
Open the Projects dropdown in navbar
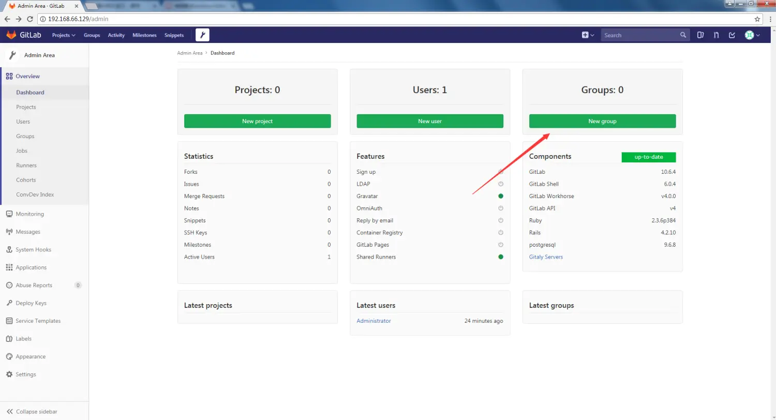64,35
